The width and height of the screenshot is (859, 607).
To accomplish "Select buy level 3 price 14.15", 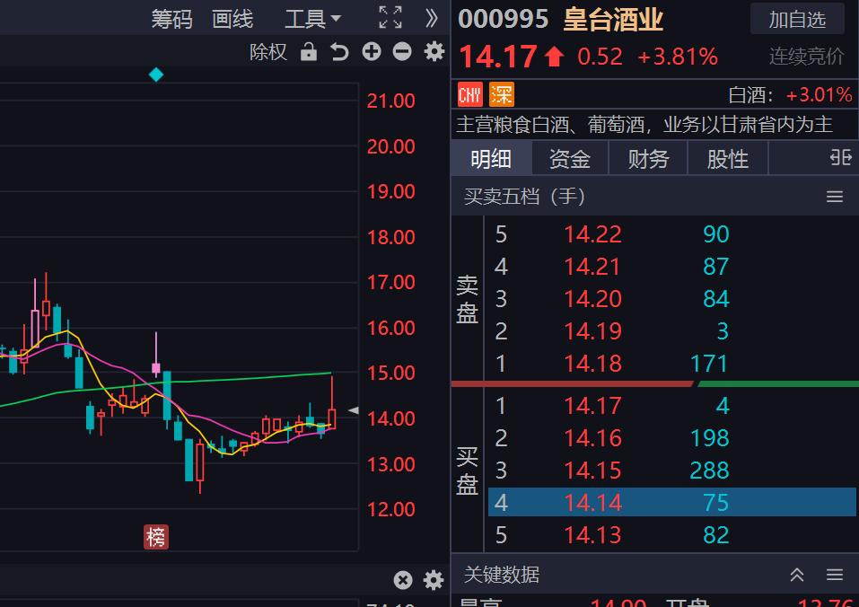I will tap(592, 471).
